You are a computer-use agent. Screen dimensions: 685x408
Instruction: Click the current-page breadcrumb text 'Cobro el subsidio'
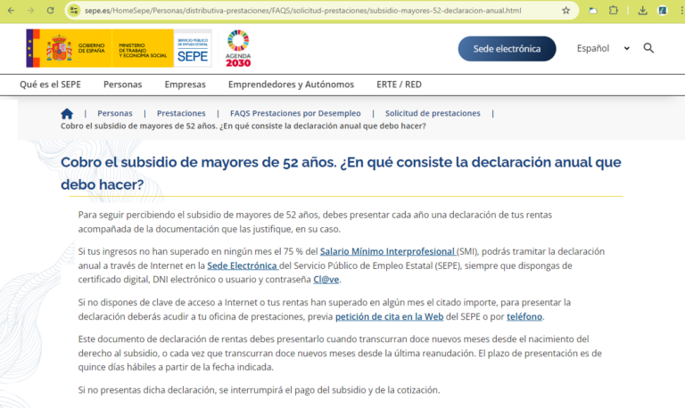click(243, 126)
